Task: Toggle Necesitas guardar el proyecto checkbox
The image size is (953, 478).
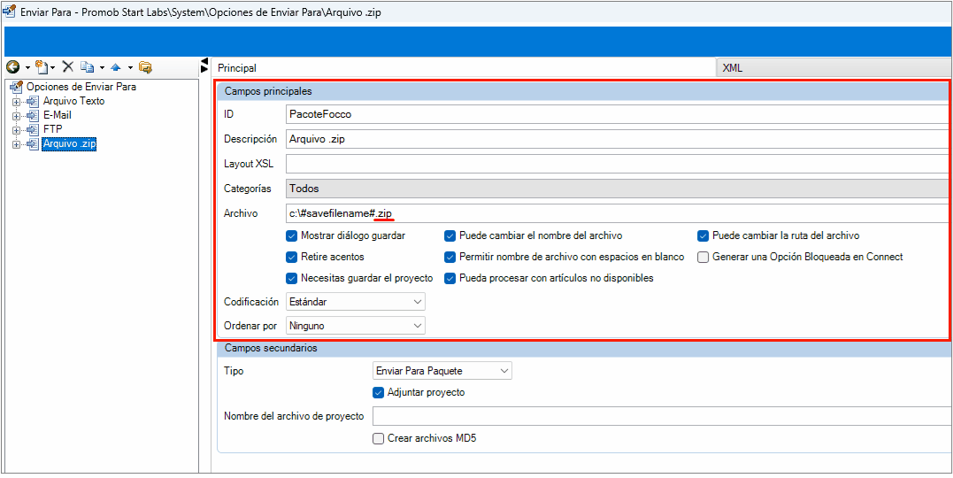Action: 291,278
